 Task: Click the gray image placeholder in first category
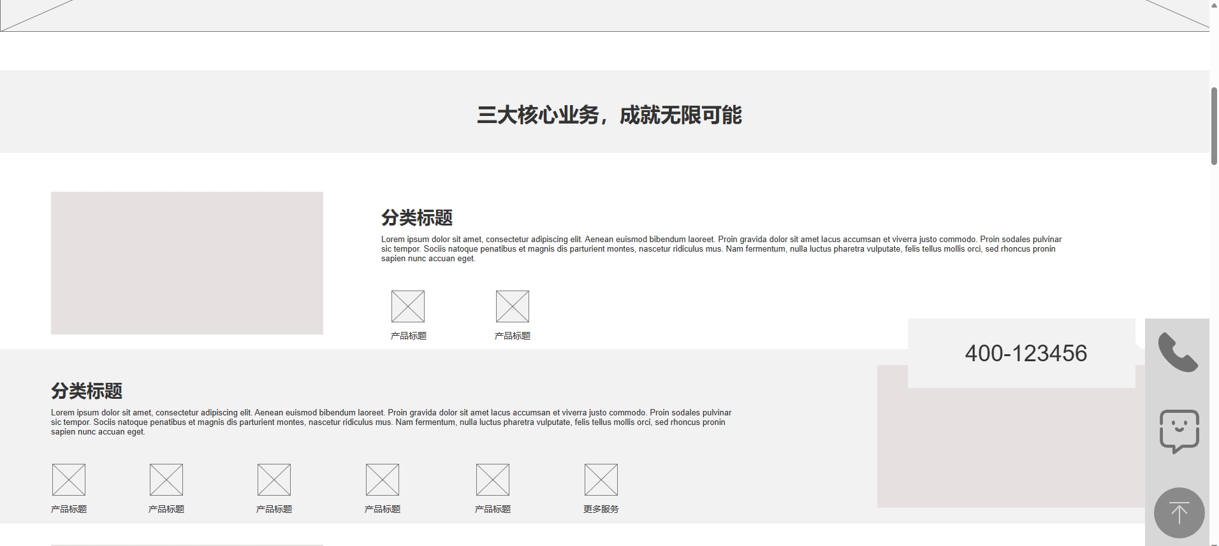click(x=187, y=263)
